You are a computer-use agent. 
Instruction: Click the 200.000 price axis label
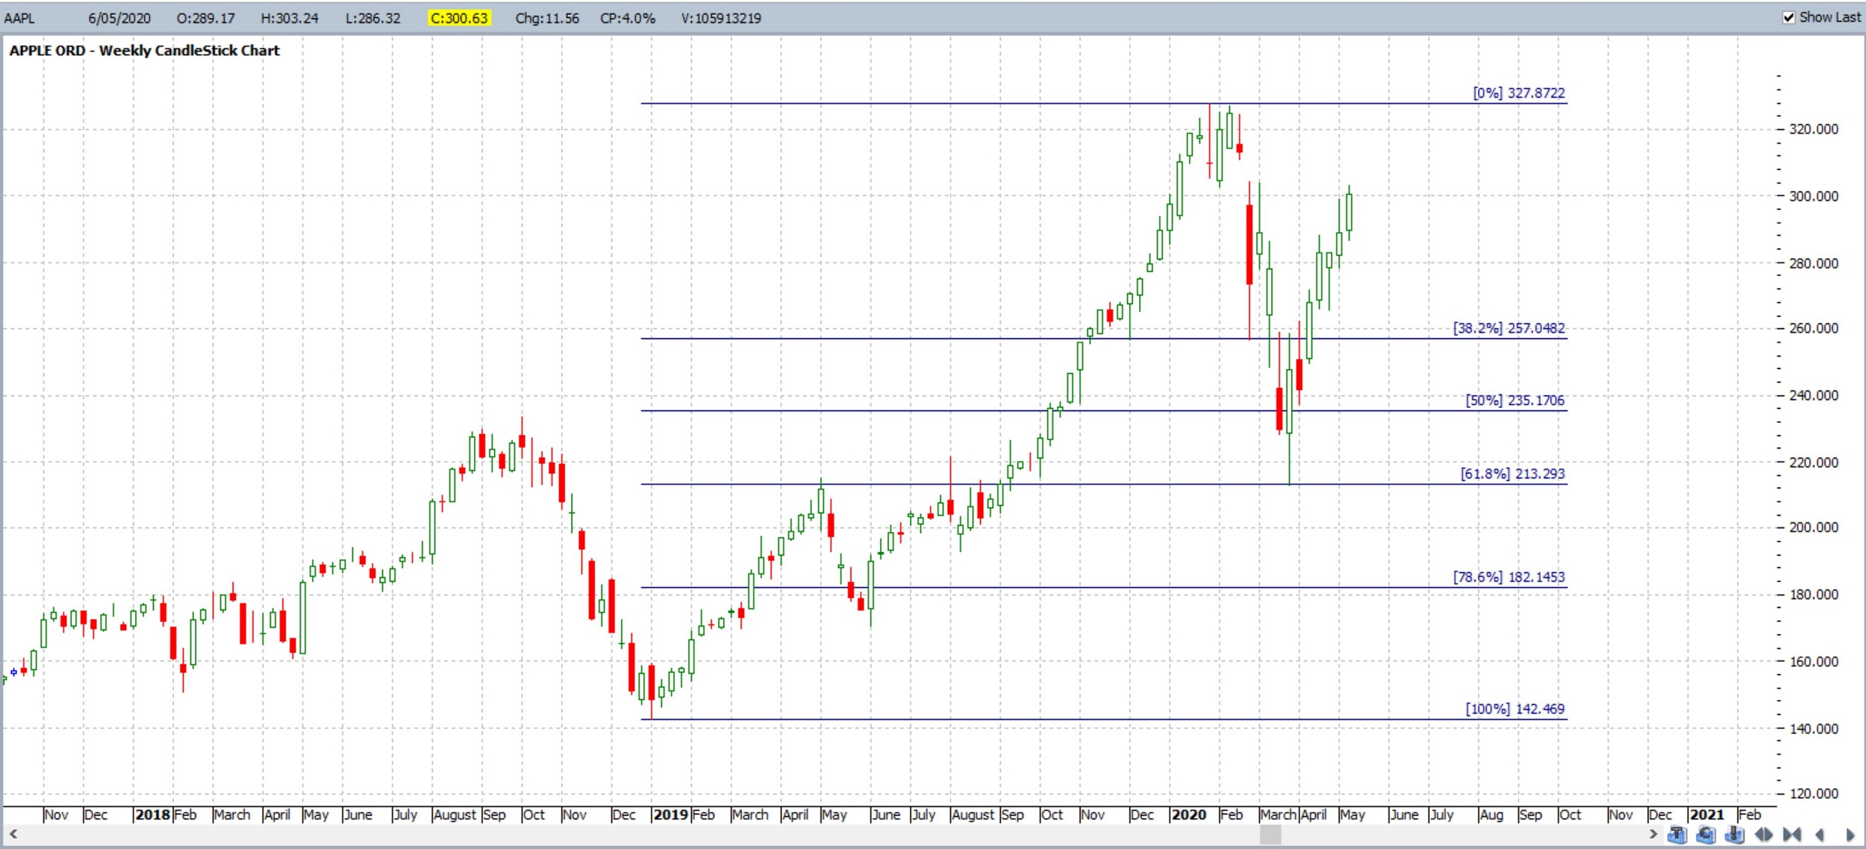point(1814,528)
